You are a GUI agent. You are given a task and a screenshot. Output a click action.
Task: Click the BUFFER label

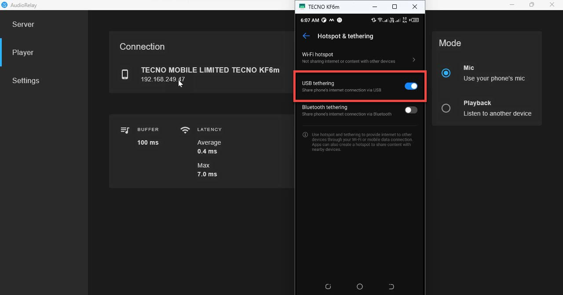[x=148, y=130]
